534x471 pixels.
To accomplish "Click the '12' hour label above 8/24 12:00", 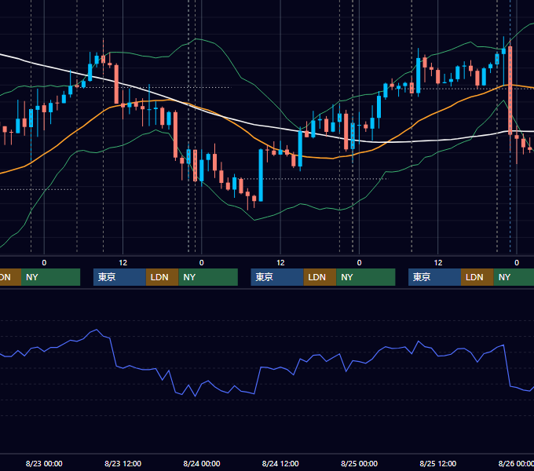I will click(280, 263).
